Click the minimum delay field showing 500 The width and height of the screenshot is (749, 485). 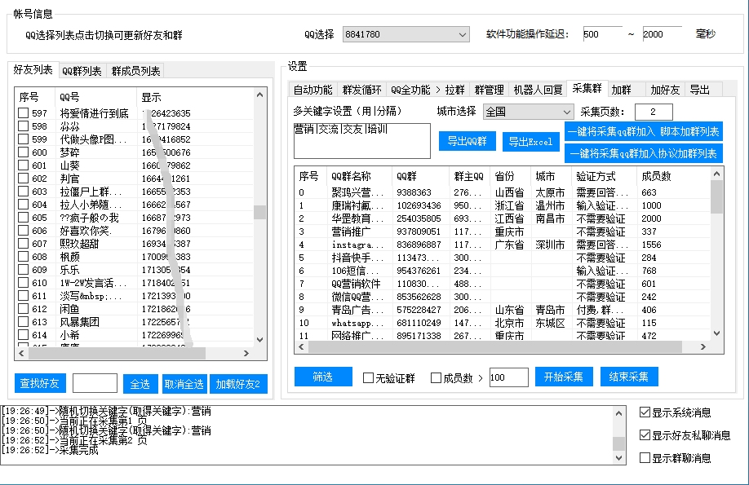point(602,34)
